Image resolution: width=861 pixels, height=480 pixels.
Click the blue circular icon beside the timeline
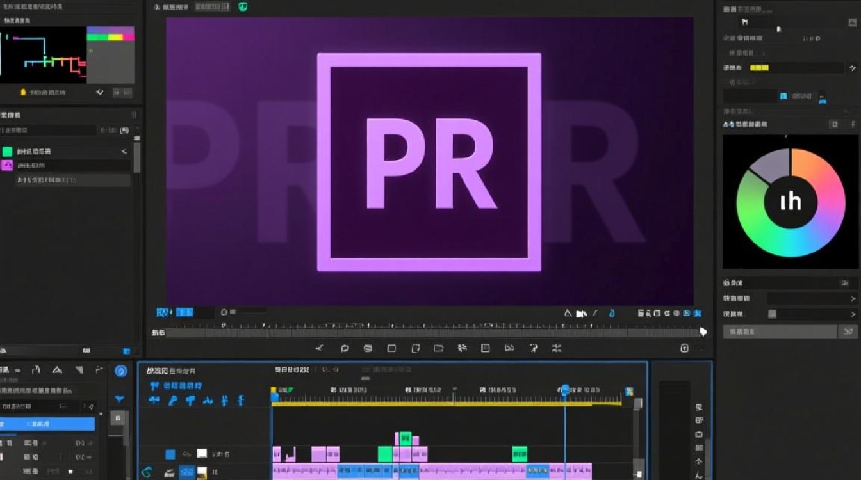click(x=120, y=371)
